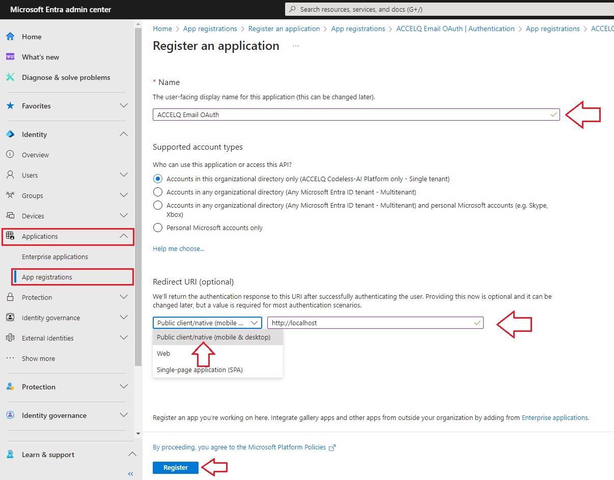Select Enterprise applications menu item
This screenshot has width=614, height=480.
point(54,257)
